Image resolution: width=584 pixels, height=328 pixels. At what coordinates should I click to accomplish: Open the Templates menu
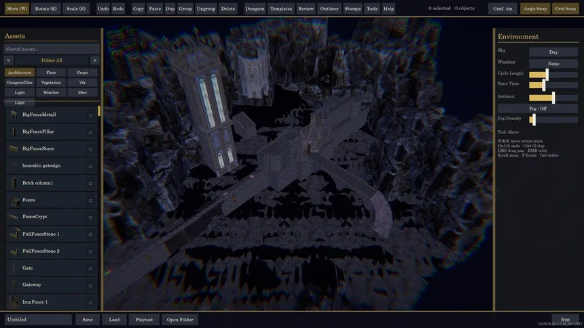coord(281,9)
